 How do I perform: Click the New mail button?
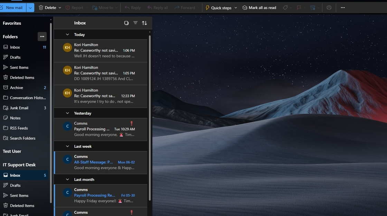click(x=12, y=8)
